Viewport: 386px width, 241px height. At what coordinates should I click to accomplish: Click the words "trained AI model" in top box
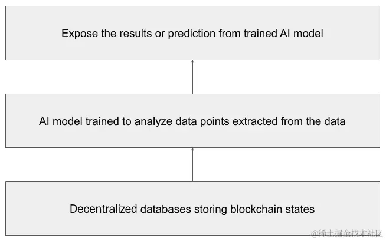[x=283, y=34]
